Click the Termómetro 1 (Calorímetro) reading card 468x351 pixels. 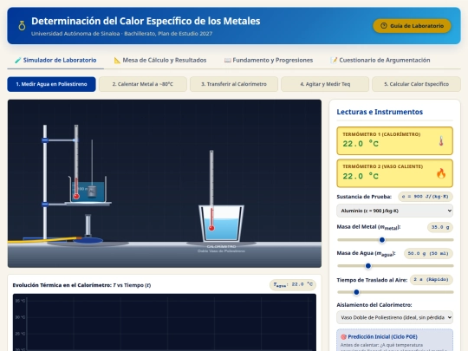pyautogui.click(x=394, y=140)
